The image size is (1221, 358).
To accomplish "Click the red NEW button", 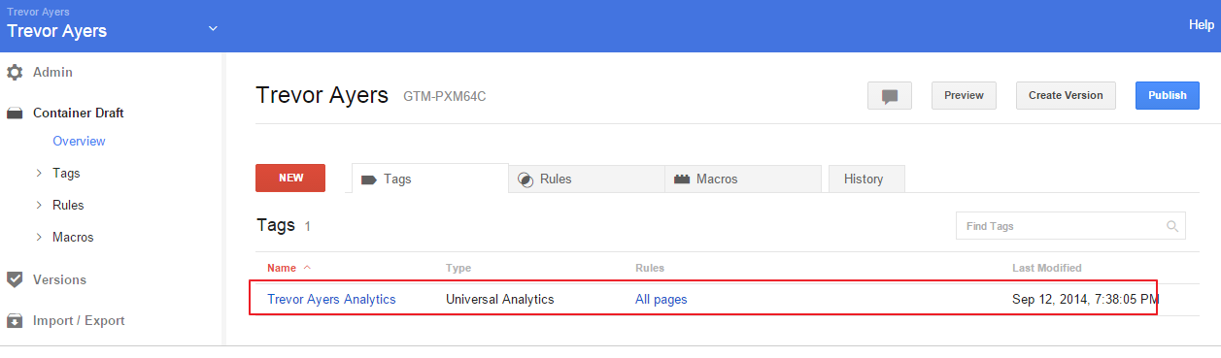I will pyautogui.click(x=290, y=179).
